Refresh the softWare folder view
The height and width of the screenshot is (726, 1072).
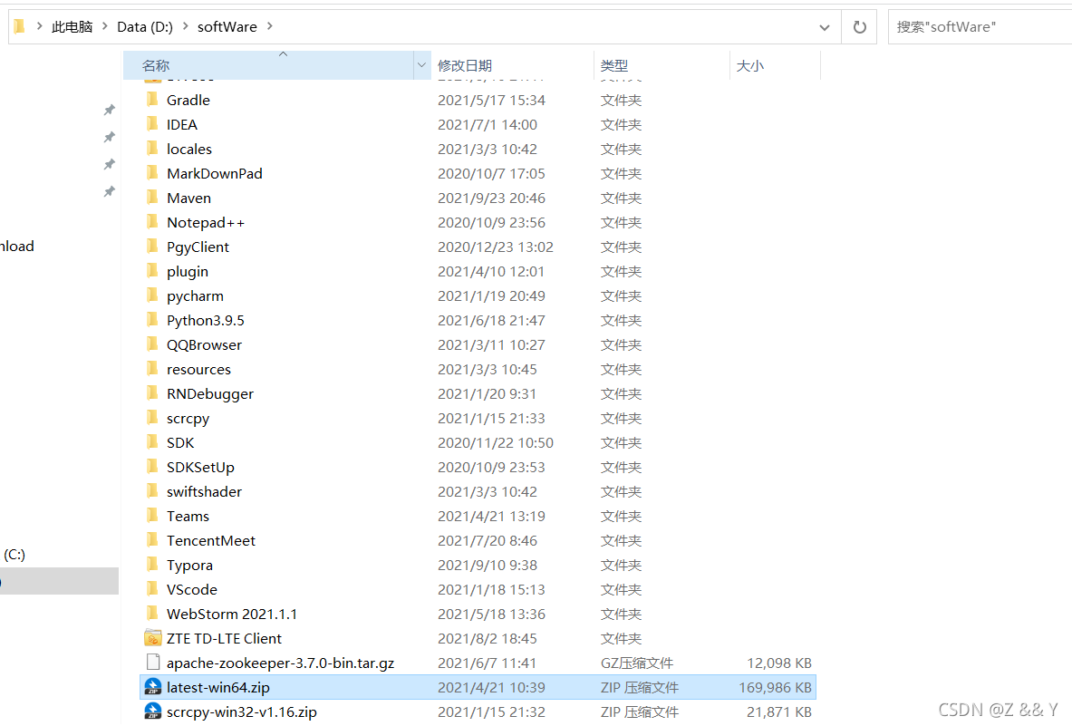[x=859, y=26]
